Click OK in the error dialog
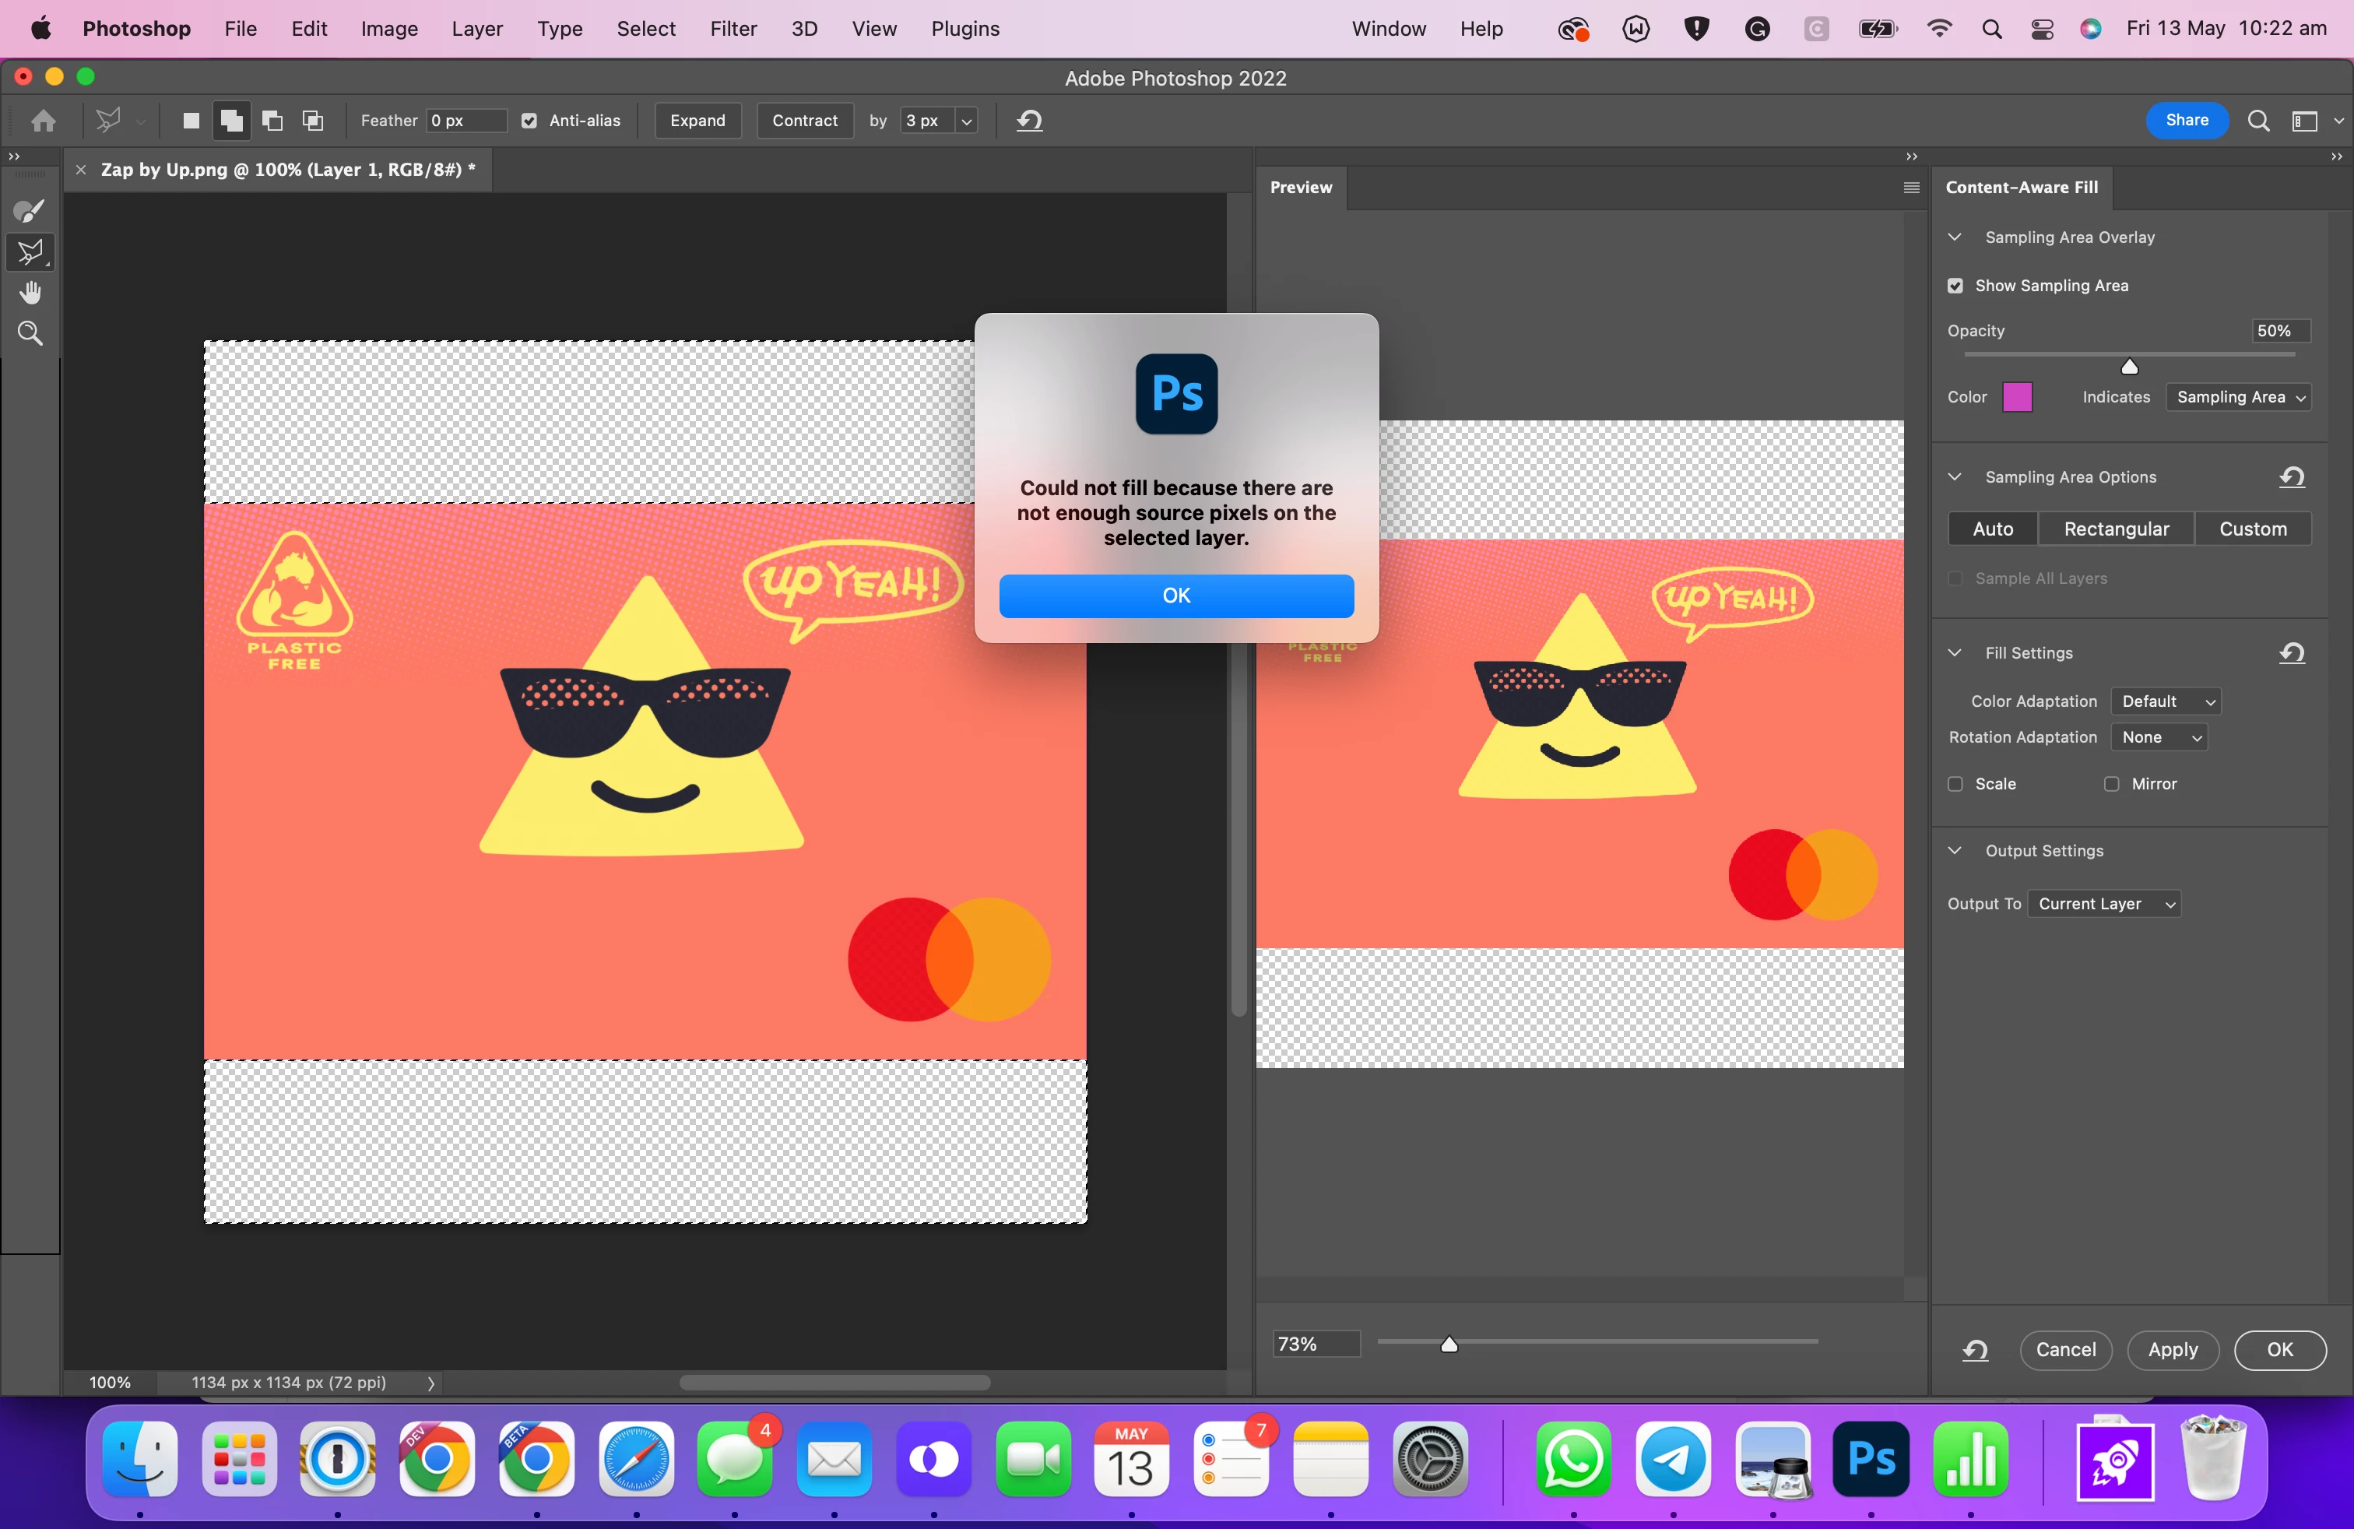The height and width of the screenshot is (1529, 2354). [1176, 596]
